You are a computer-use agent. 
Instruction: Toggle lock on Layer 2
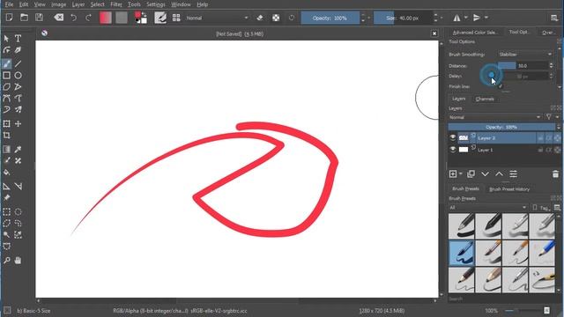tap(540, 138)
